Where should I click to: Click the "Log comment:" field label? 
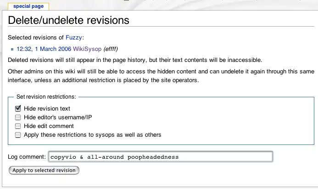[x=27, y=157]
